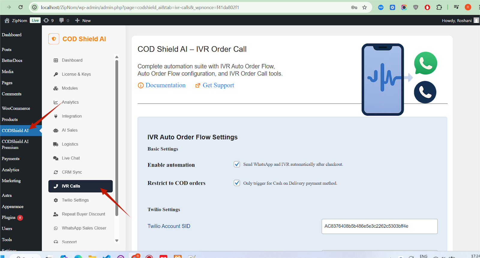Toggle the Restrict to COD orders checkbox
This screenshot has width=480, height=258.
click(237, 183)
